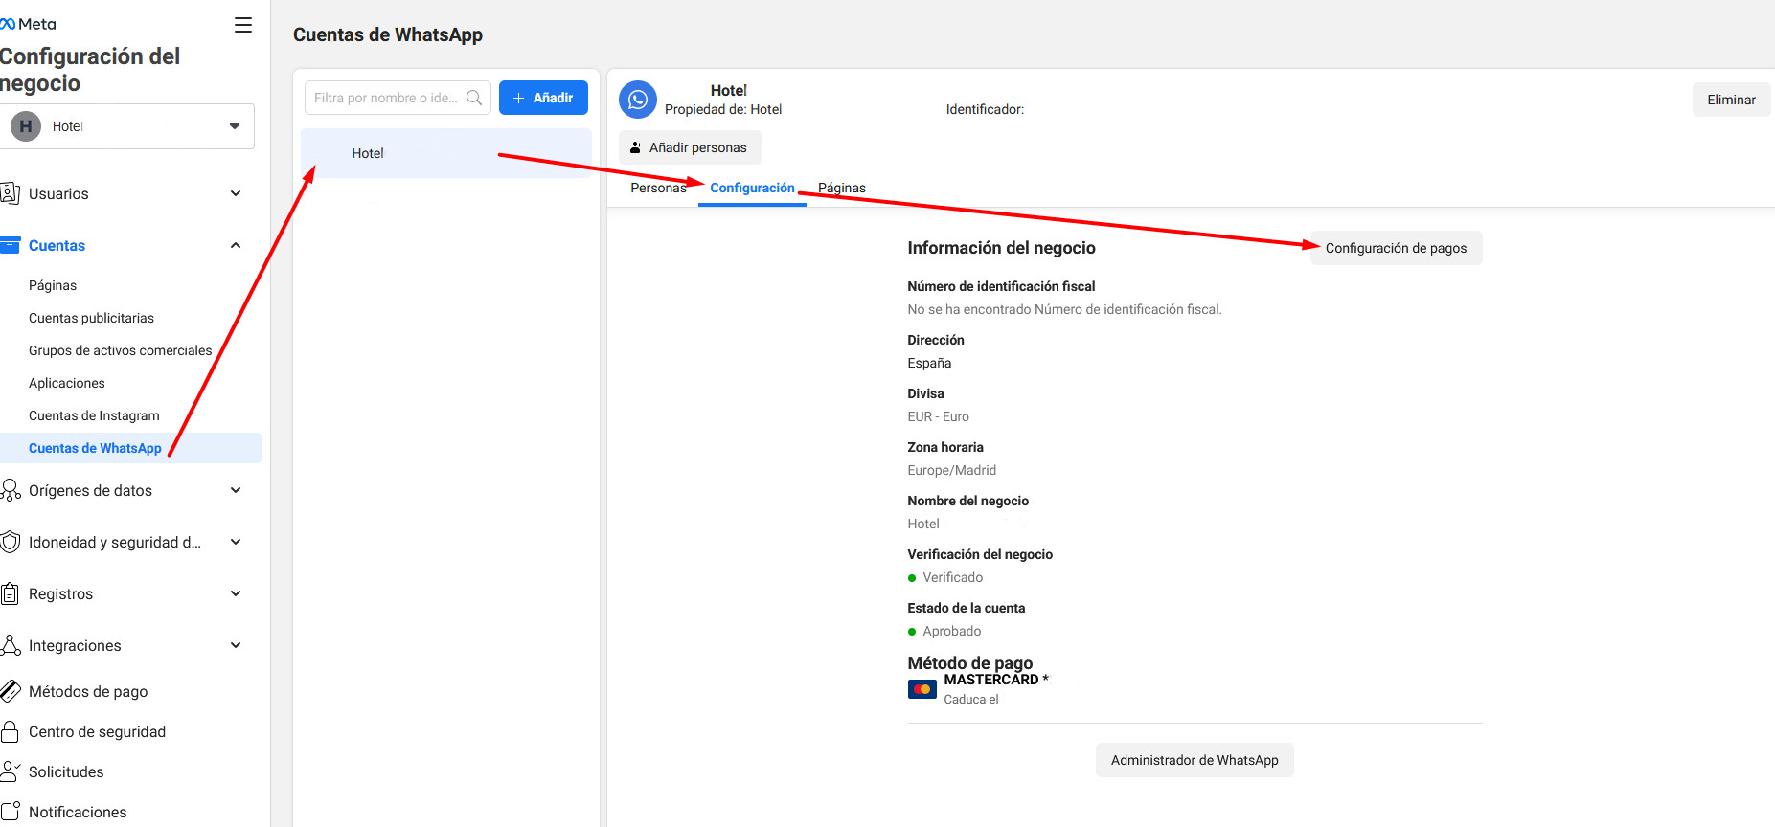
Task: Click the Idoneidad y seguridad shield icon
Action: click(x=11, y=542)
